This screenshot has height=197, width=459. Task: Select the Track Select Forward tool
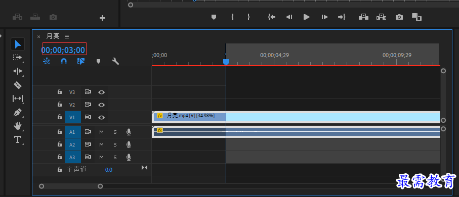(18, 58)
